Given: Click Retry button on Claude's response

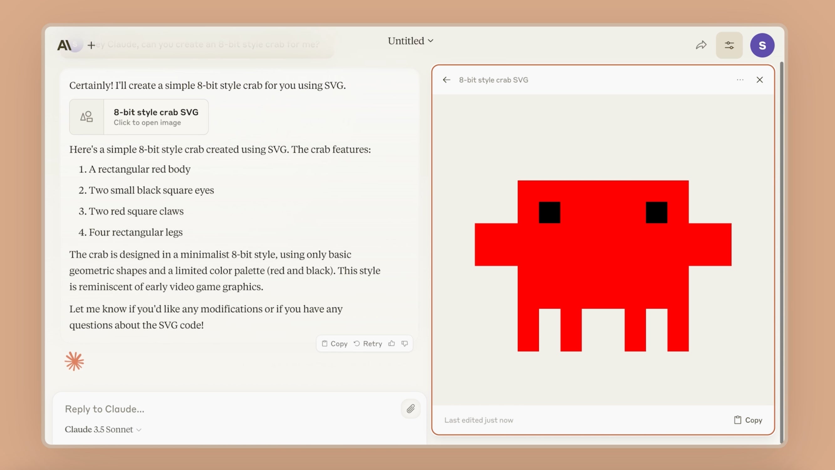Looking at the screenshot, I should tap(368, 343).
